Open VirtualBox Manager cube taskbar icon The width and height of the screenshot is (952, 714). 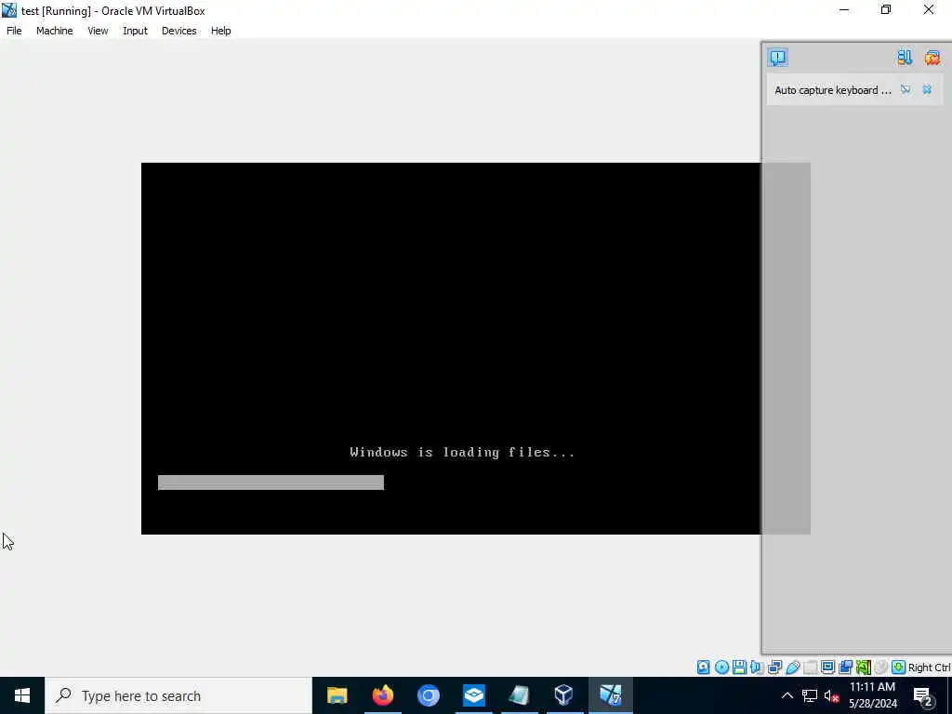[x=564, y=695]
